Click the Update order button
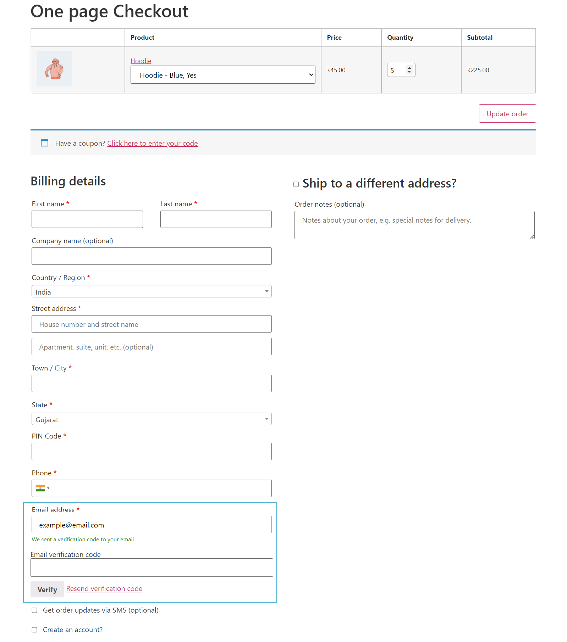Viewport: 567px width, 642px height. (x=507, y=113)
